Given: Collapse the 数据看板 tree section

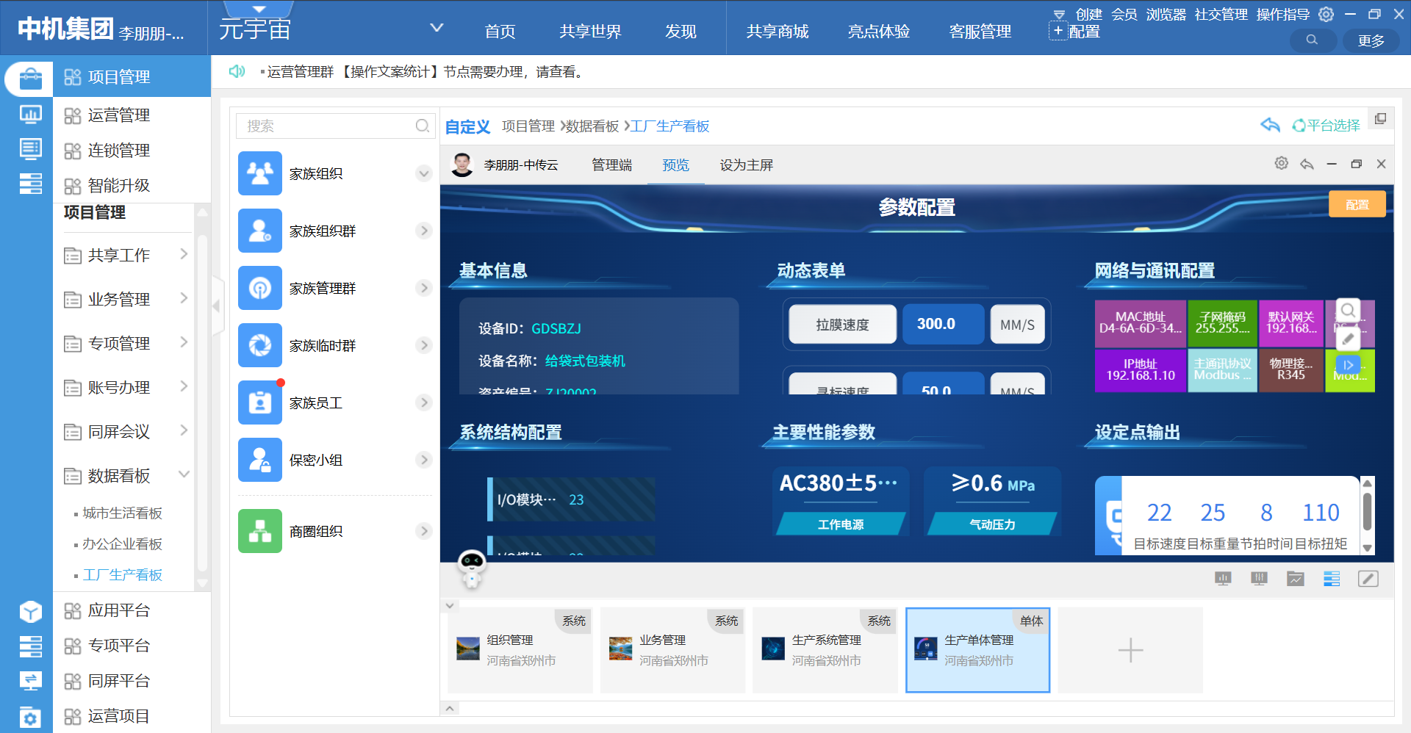Looking at the screenshot, I should tap(184, 474).
